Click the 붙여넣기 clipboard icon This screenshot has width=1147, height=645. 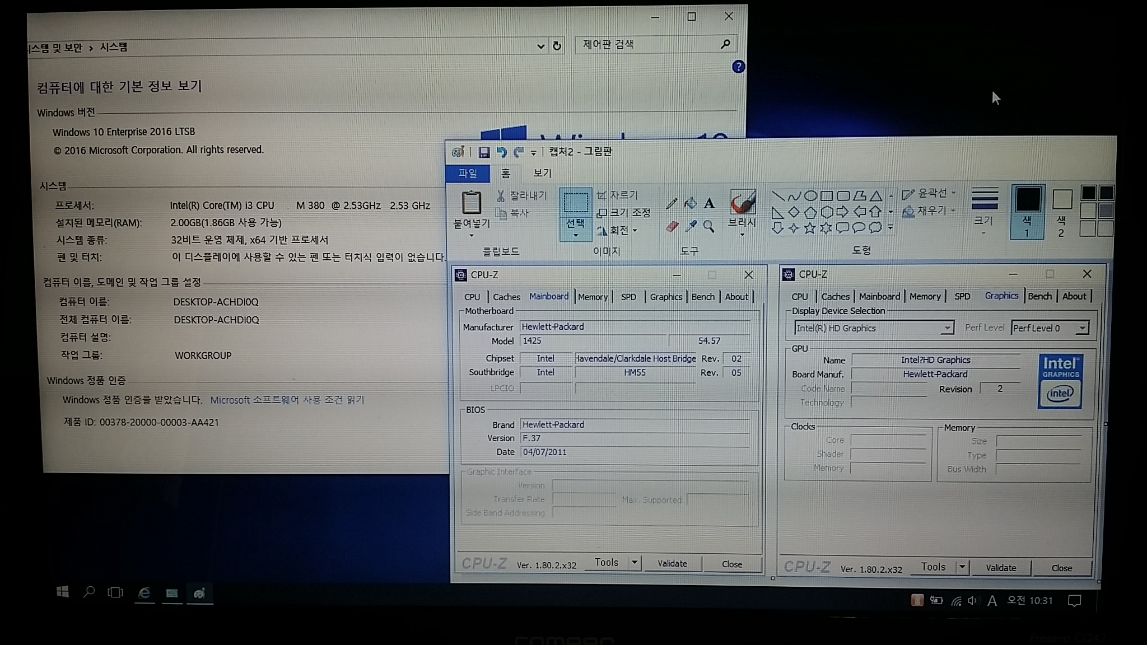pos(471,202)
